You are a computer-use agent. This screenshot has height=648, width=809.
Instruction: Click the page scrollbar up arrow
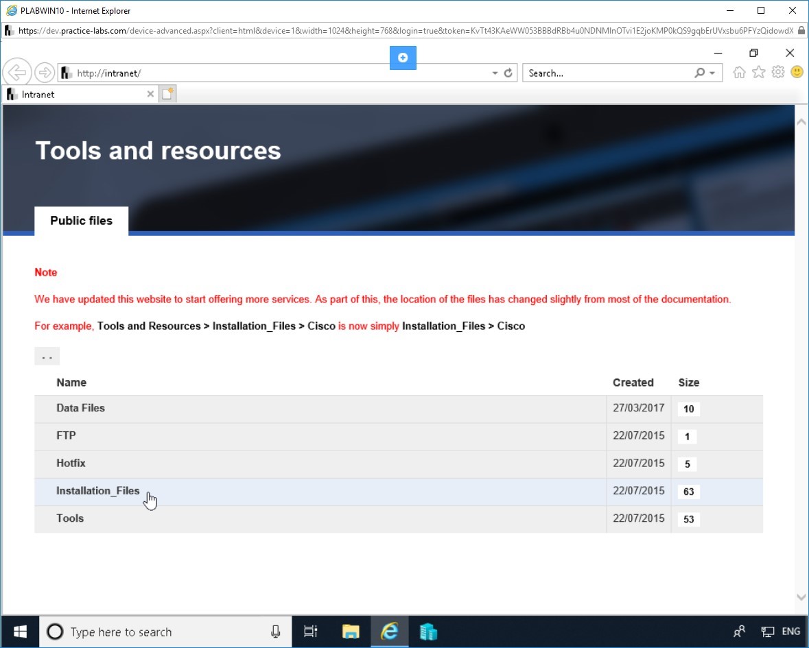801,122
